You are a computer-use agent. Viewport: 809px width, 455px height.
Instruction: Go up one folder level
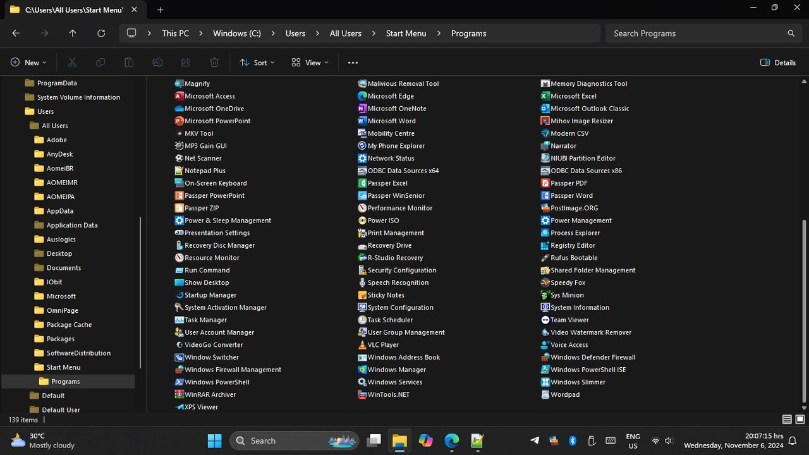(73, 33)
